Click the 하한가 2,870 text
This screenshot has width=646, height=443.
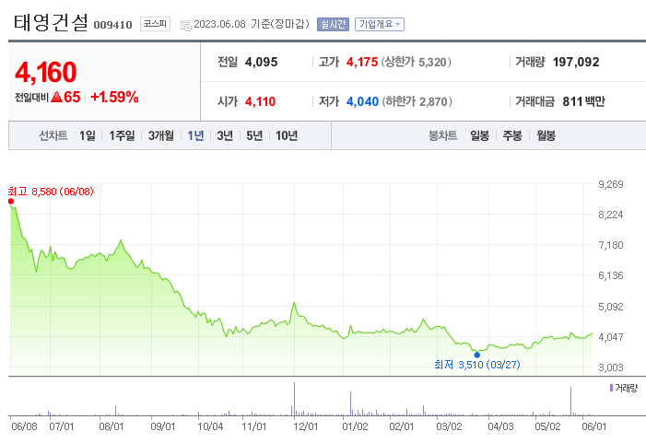pos(417,101)
